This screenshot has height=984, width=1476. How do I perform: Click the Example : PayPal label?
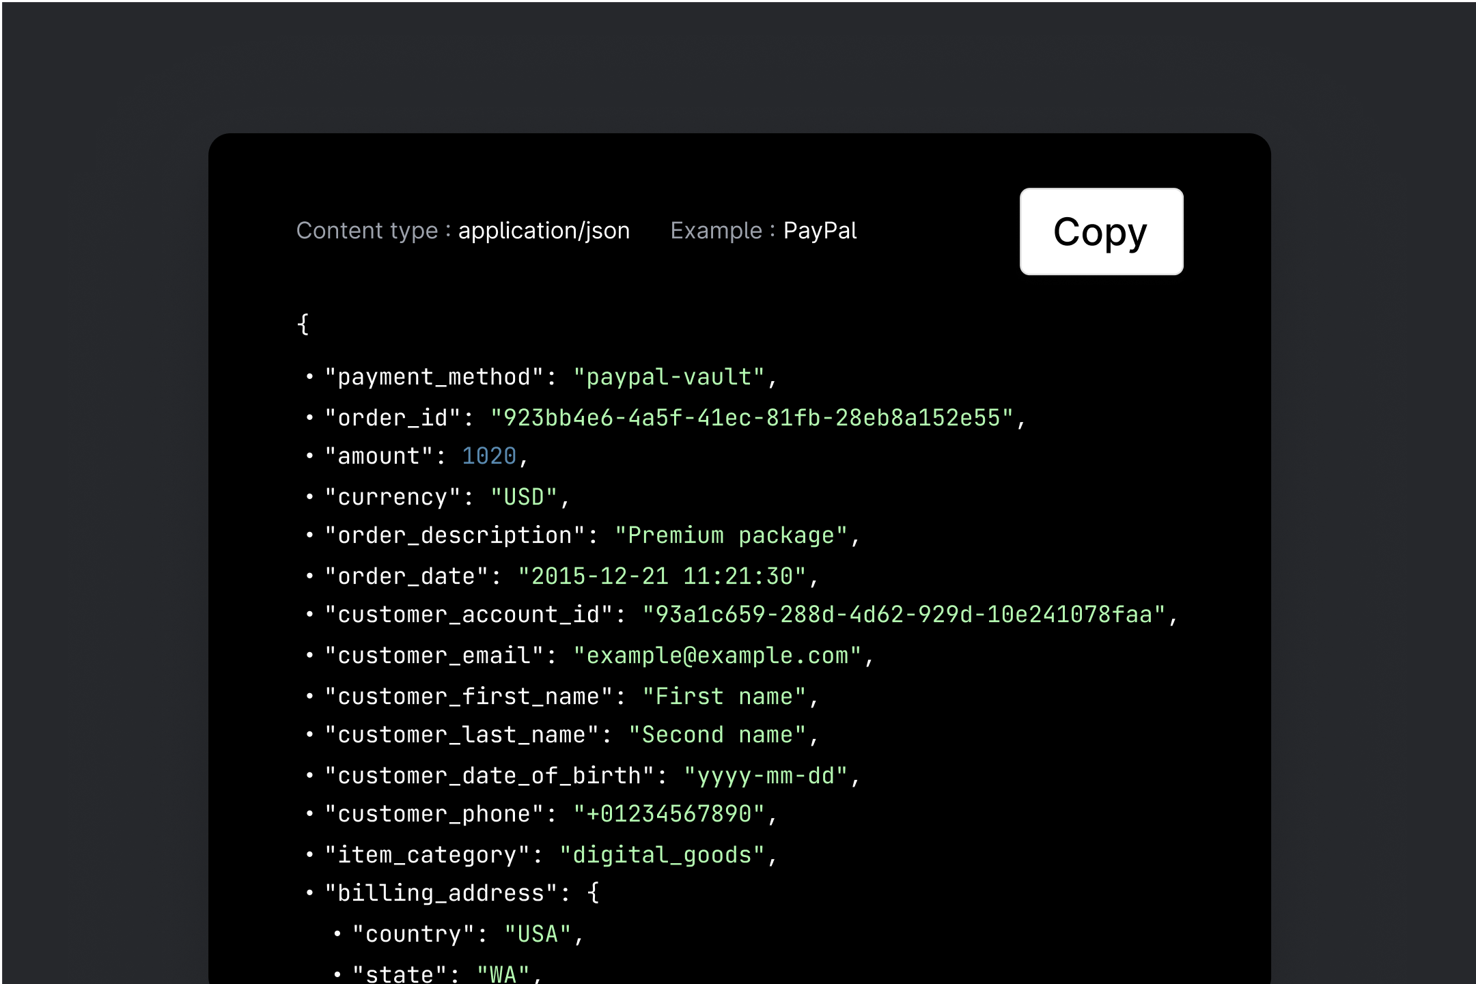(764, 231)
